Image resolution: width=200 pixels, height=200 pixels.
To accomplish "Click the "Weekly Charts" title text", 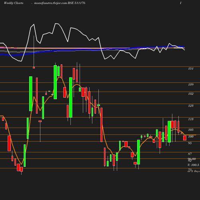I will click(x=14, y=3).
